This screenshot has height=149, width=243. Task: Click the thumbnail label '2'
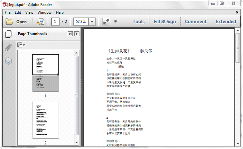click(45, 143)
